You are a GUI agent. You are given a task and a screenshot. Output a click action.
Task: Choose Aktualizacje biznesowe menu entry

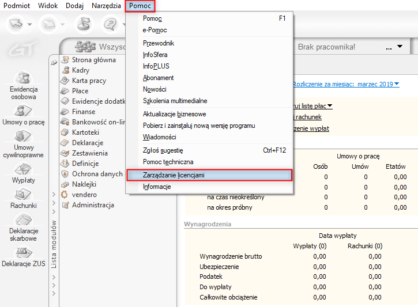(x=209, y=114)
